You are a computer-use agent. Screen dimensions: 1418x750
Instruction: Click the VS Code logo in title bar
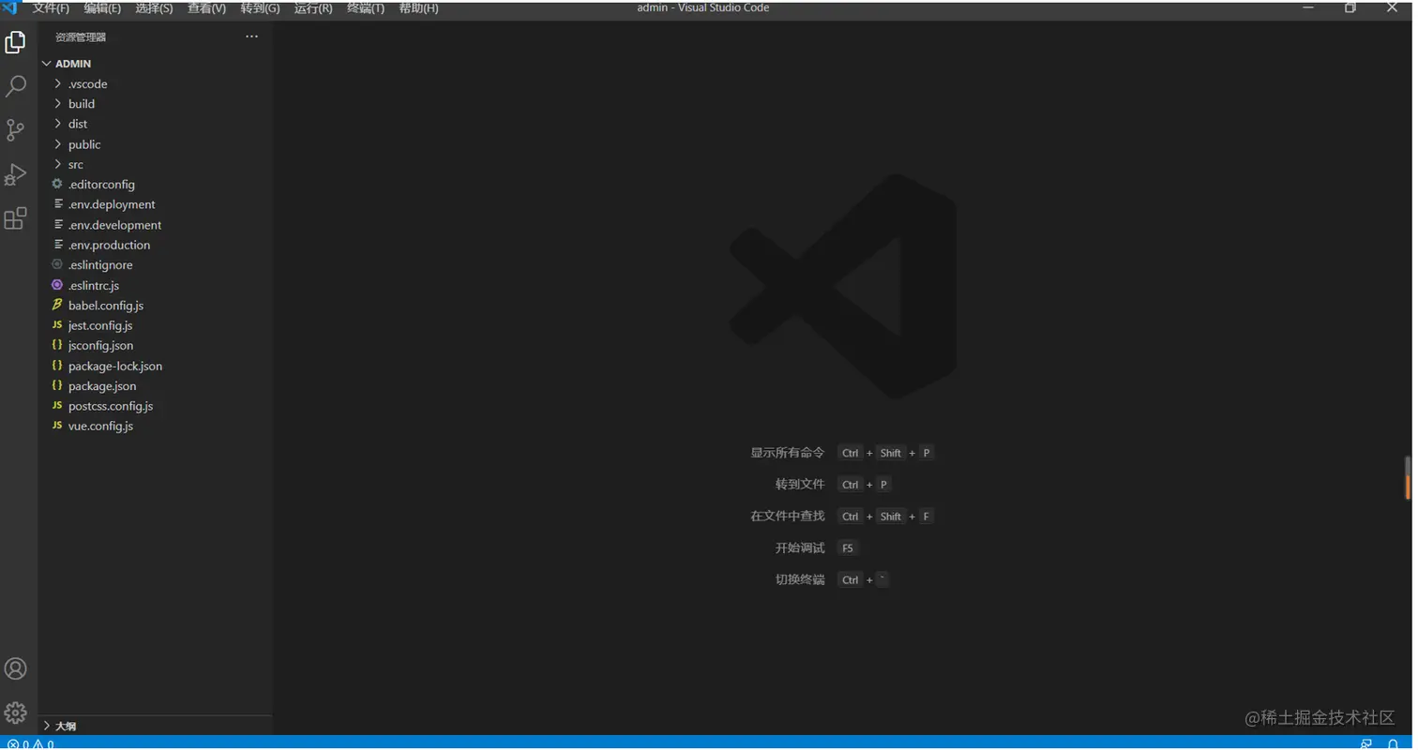pyautogui.click(x=11, y=8)
